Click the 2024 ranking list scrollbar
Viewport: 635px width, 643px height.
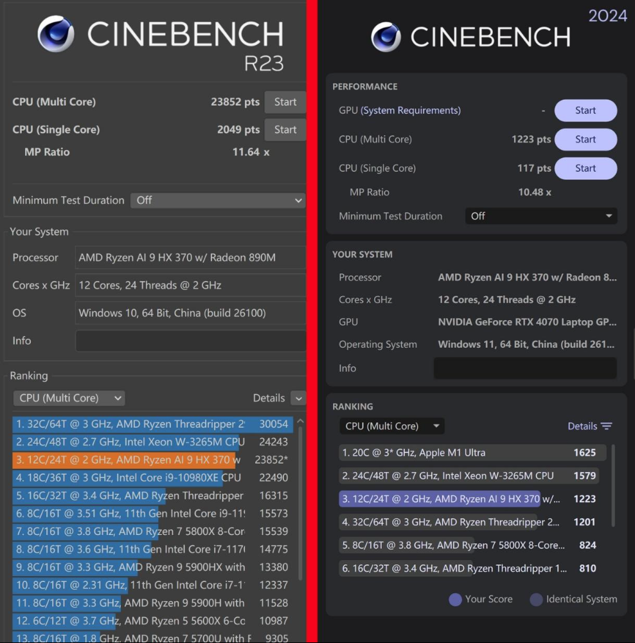click(613, 485)
